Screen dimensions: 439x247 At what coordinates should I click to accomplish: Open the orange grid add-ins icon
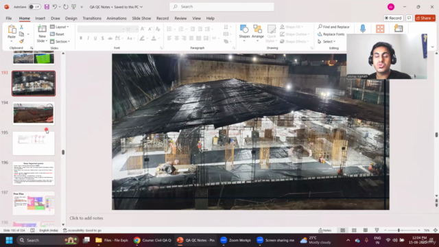380,29
